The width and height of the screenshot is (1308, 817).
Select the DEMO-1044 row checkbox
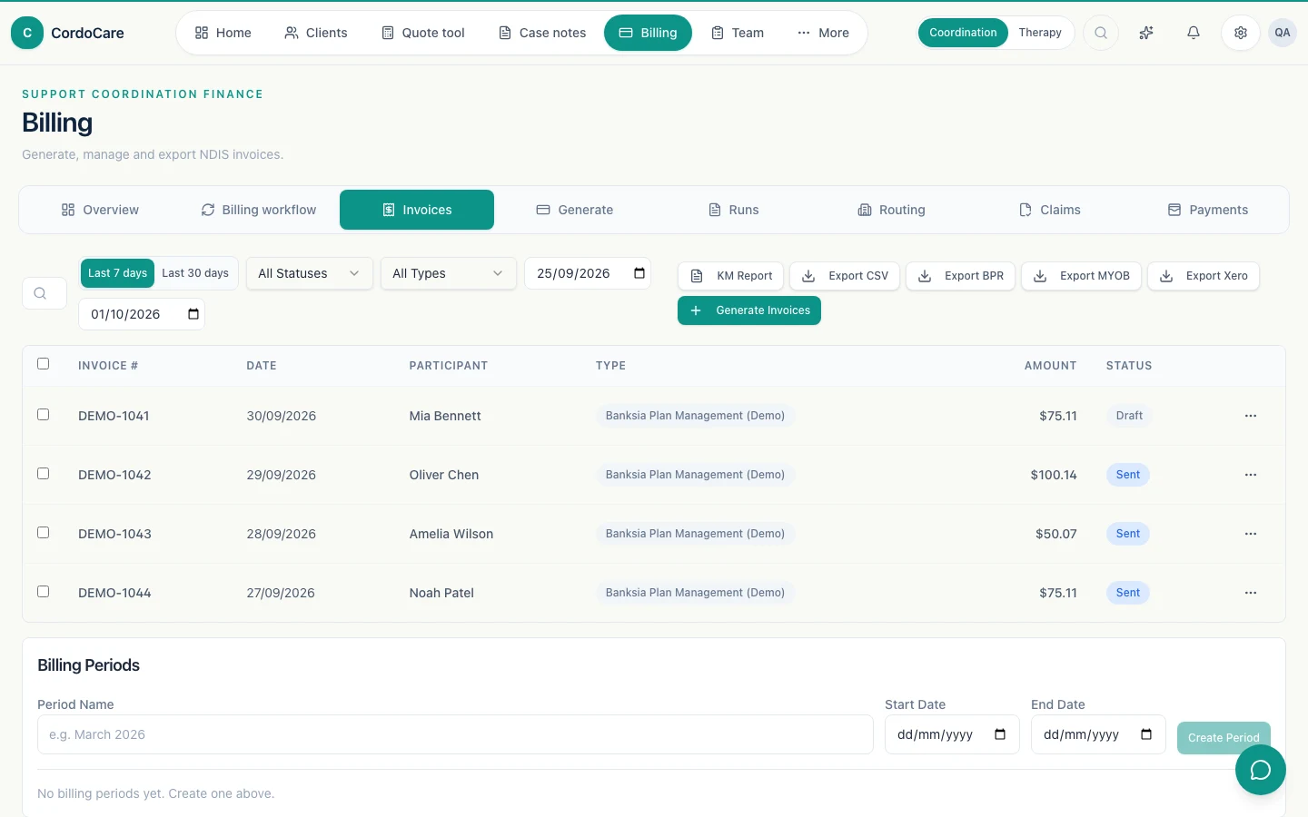tap(43, 592)
